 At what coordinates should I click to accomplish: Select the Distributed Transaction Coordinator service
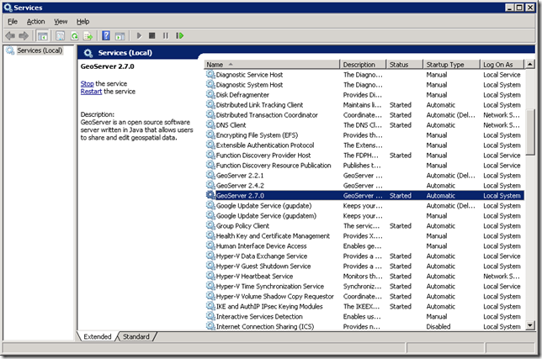click(364, 114)
